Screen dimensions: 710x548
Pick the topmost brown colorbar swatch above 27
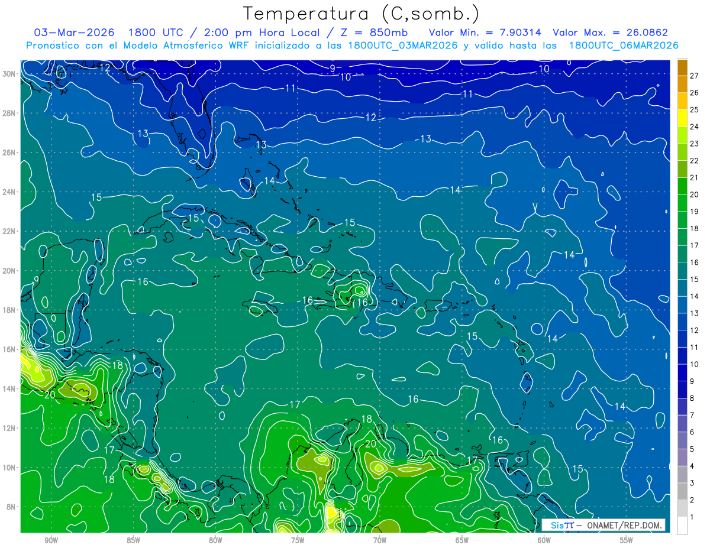tap(682, 67)
